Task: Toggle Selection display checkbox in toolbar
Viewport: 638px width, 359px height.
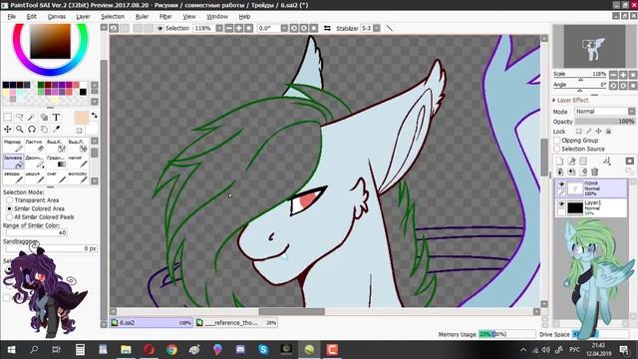Action: [x=159, y=28]
